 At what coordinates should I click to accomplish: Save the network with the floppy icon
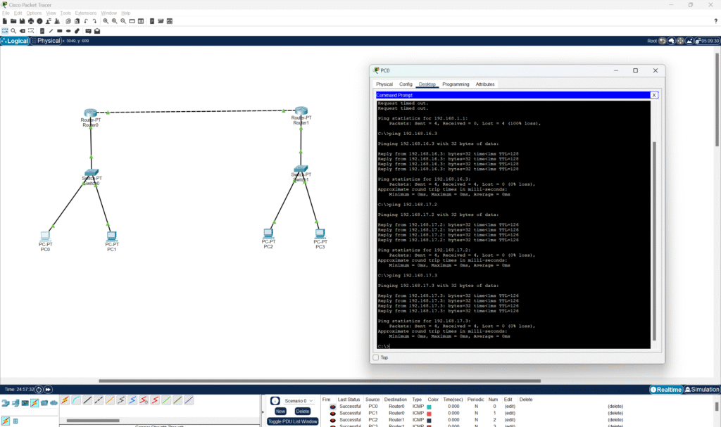pos(22,21)
